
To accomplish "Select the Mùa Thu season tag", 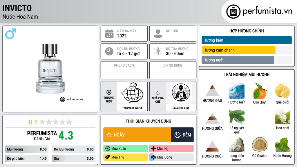I will (126, 157).
